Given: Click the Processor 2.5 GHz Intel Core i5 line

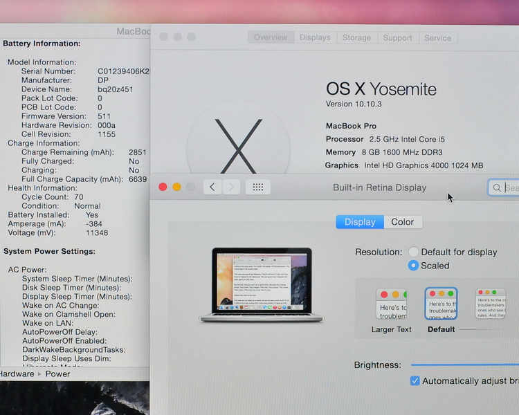Looking at the screenshot, I should tap(385, 139).
